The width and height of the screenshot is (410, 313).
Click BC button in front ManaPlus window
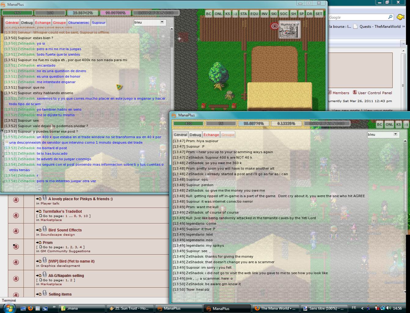click(x=379, y=124)
